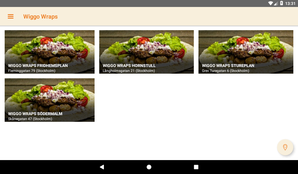Click the Wiggo Wraps app title

pyautogui.click(x=40, y=17)
